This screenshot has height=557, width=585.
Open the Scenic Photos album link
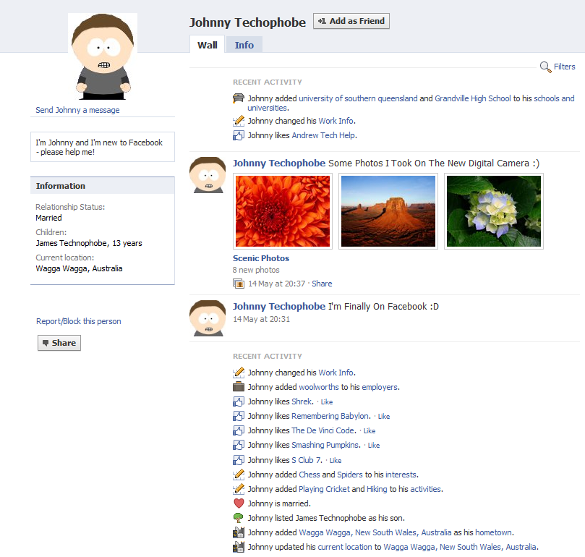tap(261, 258)
